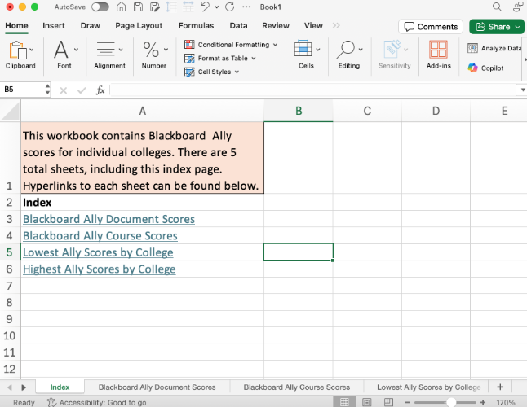
Task: Click Accessibility: Good to go status
Action: pos(97,402)
